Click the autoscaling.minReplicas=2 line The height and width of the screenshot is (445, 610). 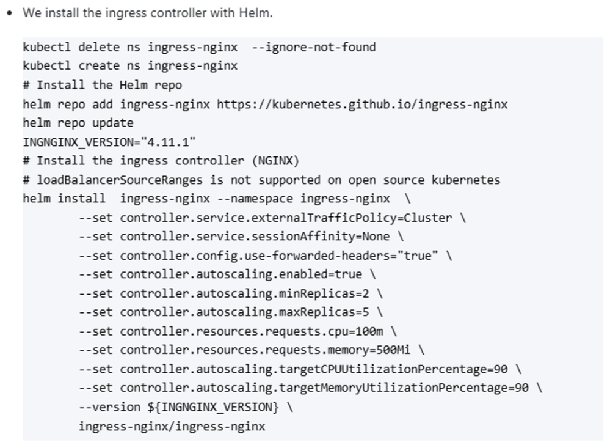(237, 293)
